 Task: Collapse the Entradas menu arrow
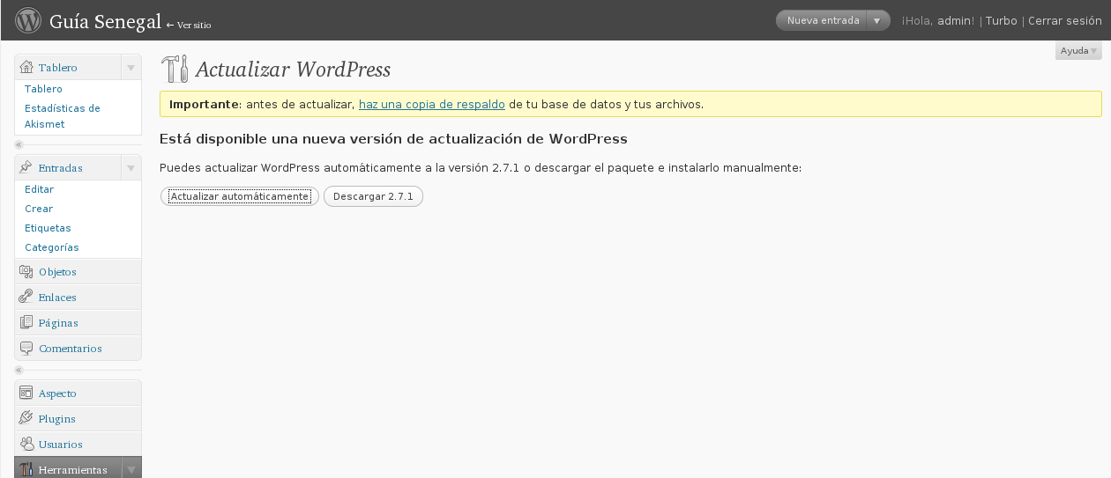pos(130,168)
